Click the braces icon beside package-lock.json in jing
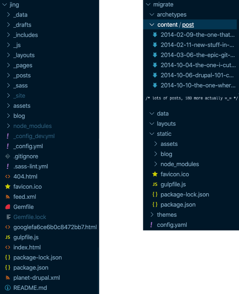The height and width of the screenshot is (294, 239). pyautogui.click(x=8, y=258)
